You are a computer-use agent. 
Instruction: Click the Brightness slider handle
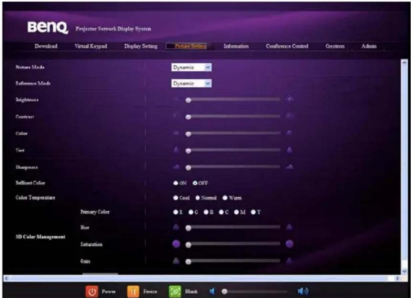pyautogui.click(x=188, y=100)
